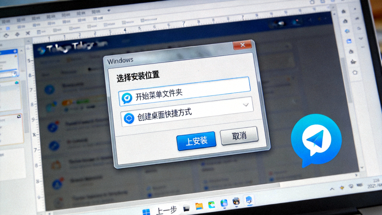The width and height of the screenshot is (382, 215).
Task: Click the X icon in the top-left toolbar
Action: click(28, 33)
